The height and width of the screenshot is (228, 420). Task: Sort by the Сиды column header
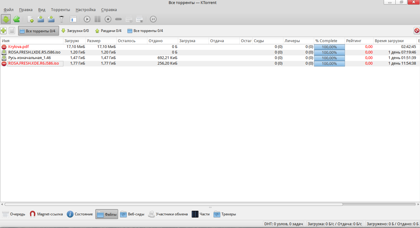[x=268, y=41]
